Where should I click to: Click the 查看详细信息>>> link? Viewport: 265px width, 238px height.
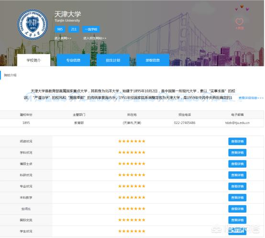pos(251,98)
